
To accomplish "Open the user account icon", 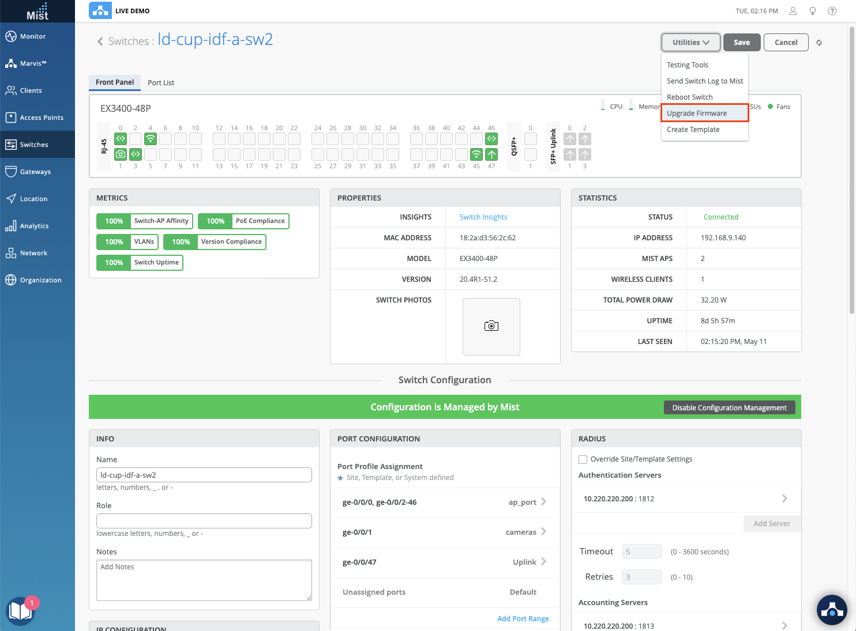I will [x=793, y=11].
